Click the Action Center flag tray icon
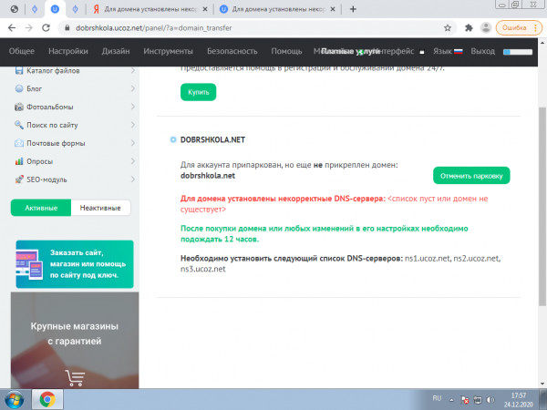 click(x=465, y=400)
